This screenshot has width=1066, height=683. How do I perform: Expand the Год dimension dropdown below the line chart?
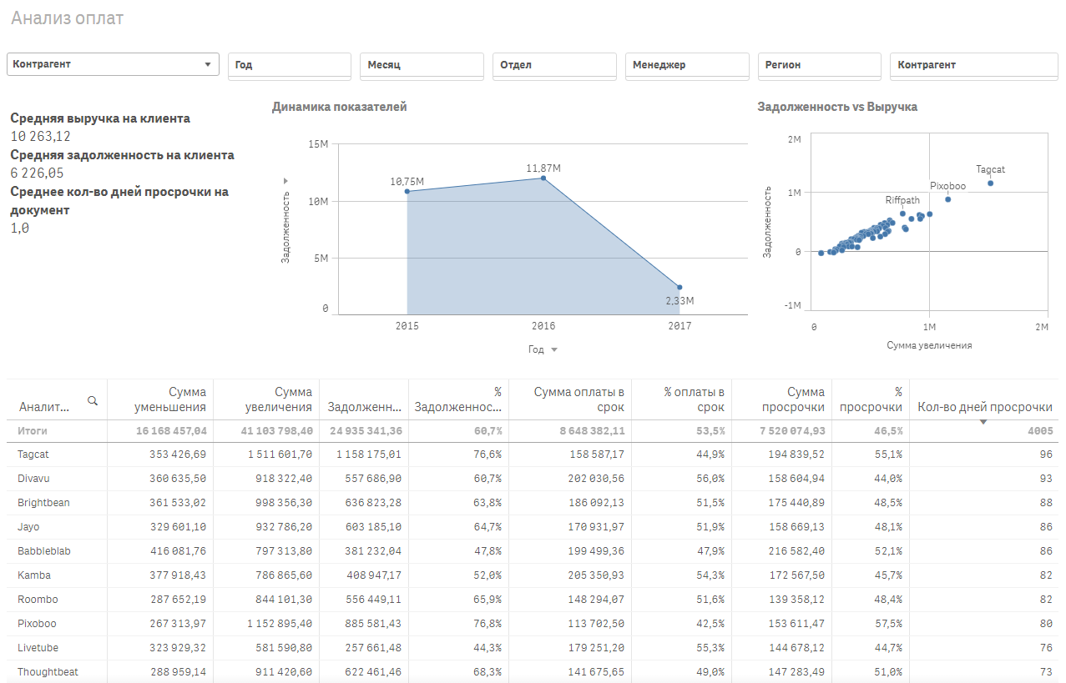tap(554, 350)
